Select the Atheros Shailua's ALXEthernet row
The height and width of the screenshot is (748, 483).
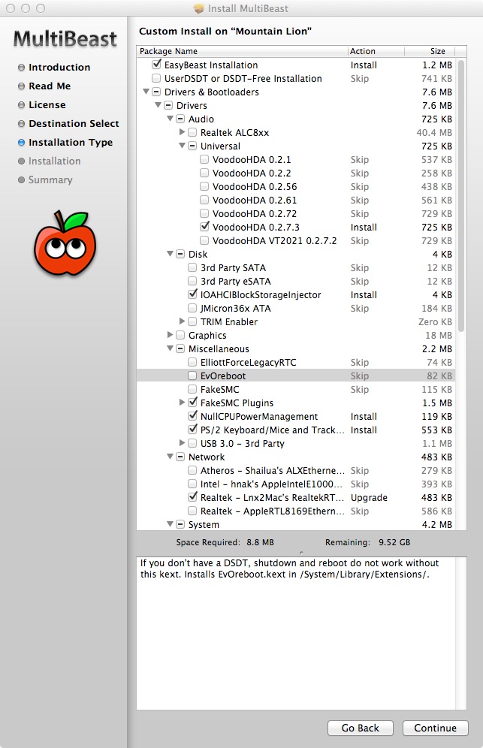click(x=295, y=470)
